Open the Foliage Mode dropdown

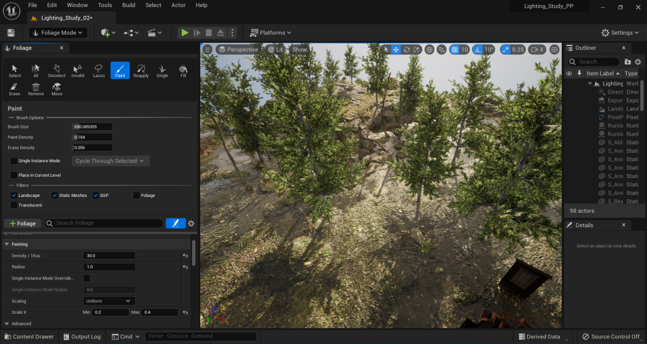tap(58, 33)
